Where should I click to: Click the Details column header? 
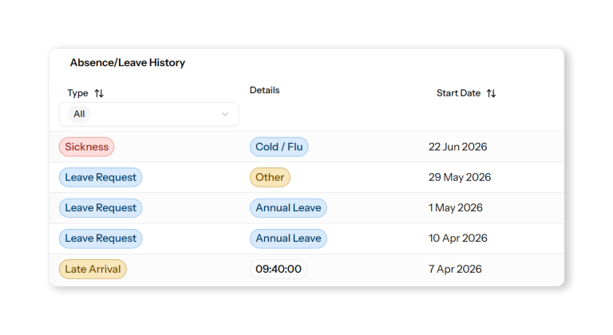[x=265, y=90]
